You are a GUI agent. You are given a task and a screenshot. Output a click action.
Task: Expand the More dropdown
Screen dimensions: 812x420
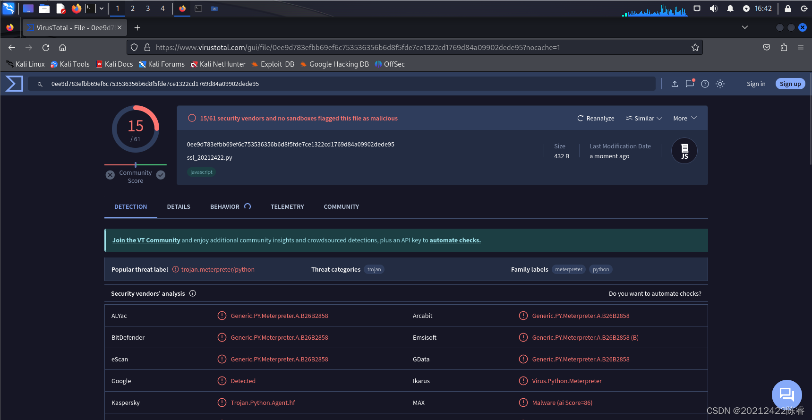[685, 118]
